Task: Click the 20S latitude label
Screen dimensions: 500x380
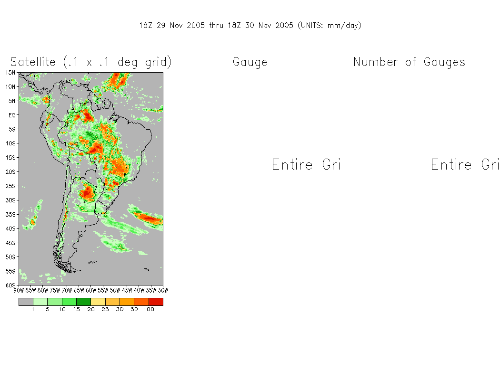Action: pyautogui.click(x=10, y=172)
